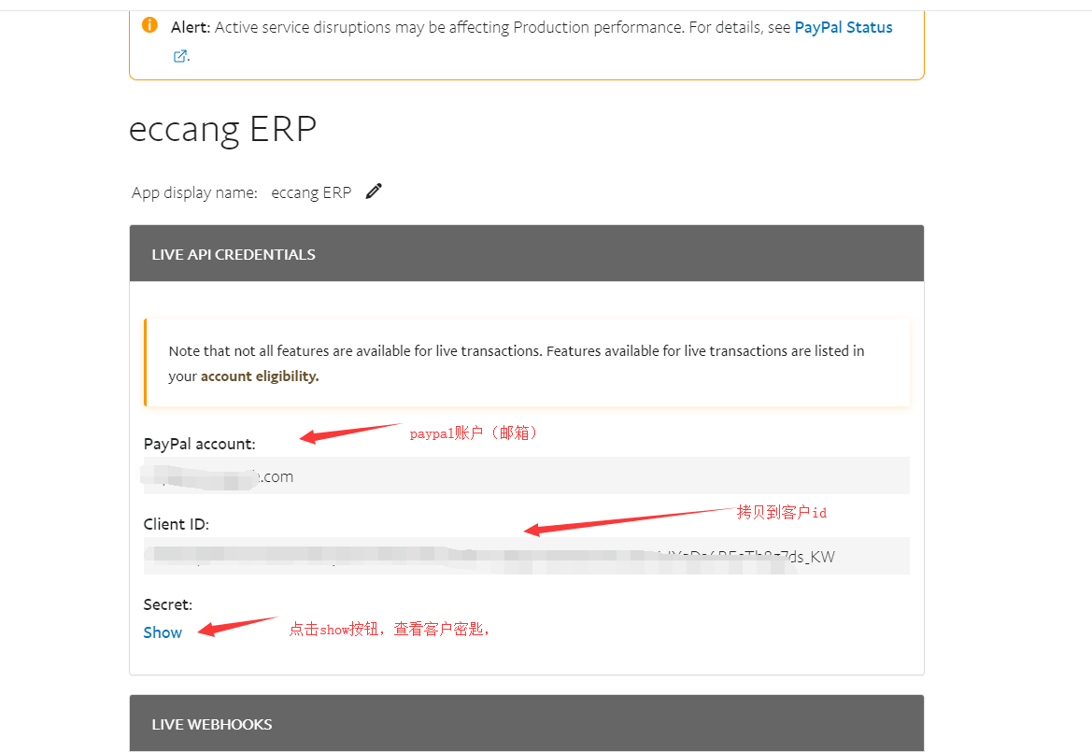Click the App display name label
1092x752 pixels.
tap(194, 192)
